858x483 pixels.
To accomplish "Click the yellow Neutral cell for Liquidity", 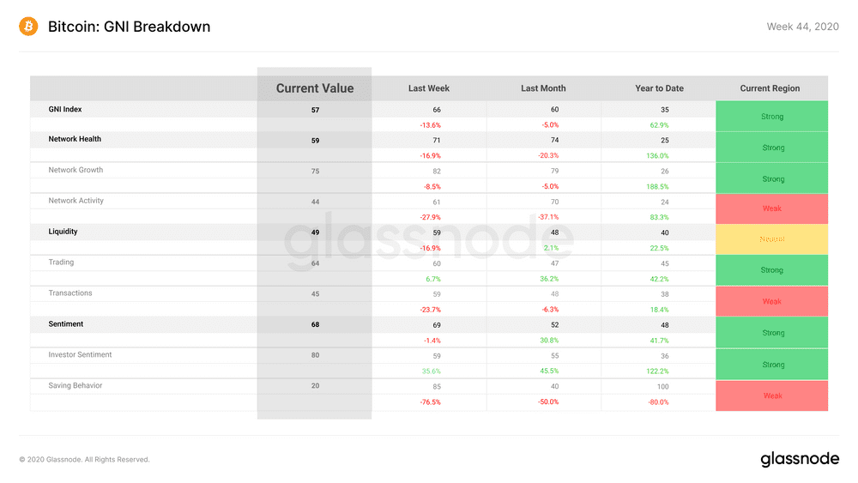I will coord(771,239).
